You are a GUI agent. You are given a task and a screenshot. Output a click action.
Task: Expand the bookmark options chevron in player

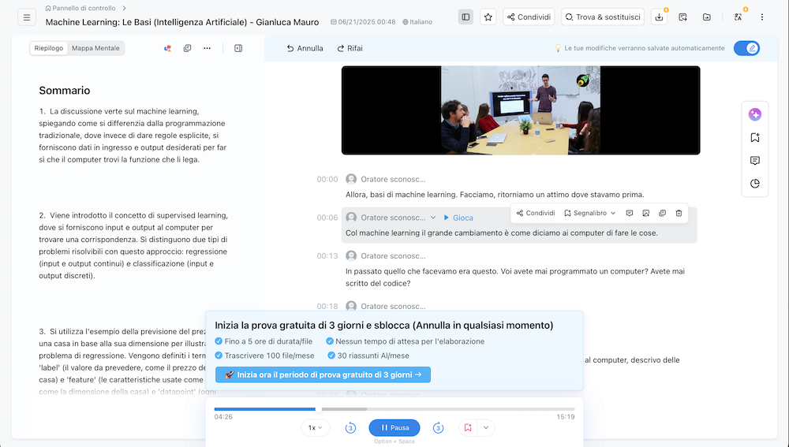[485, 428]
